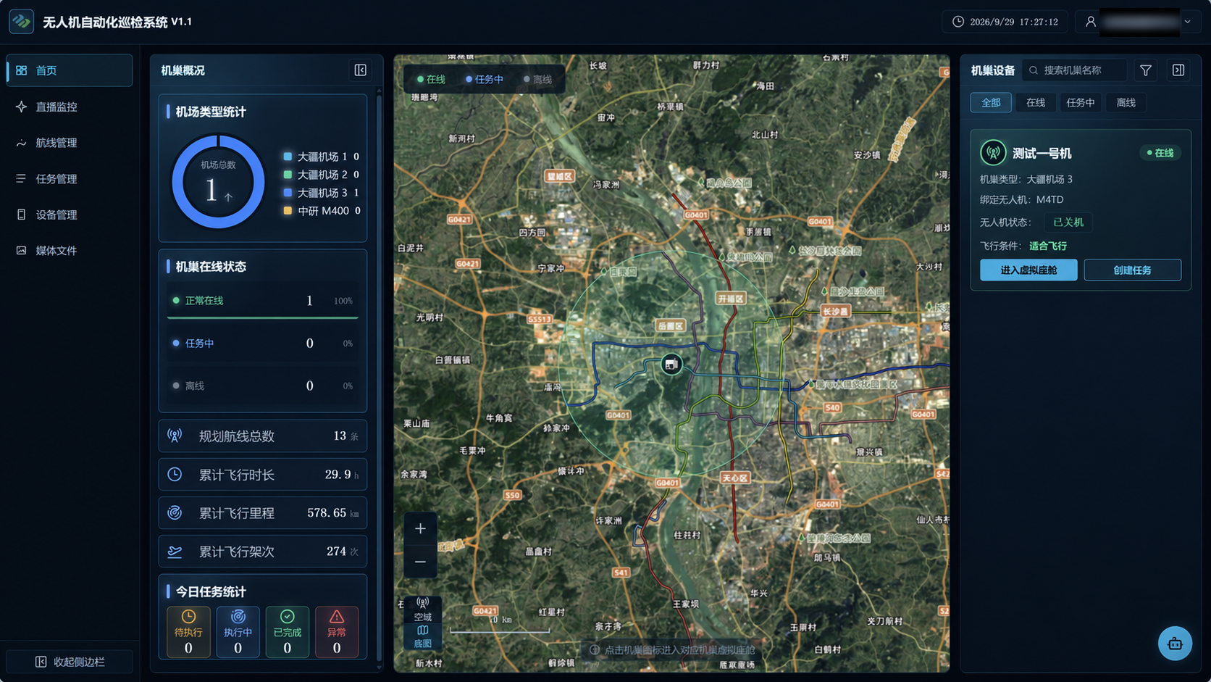Toggle the 底图 basemap layer
The image size is (1211, 682).
point(422,637)
